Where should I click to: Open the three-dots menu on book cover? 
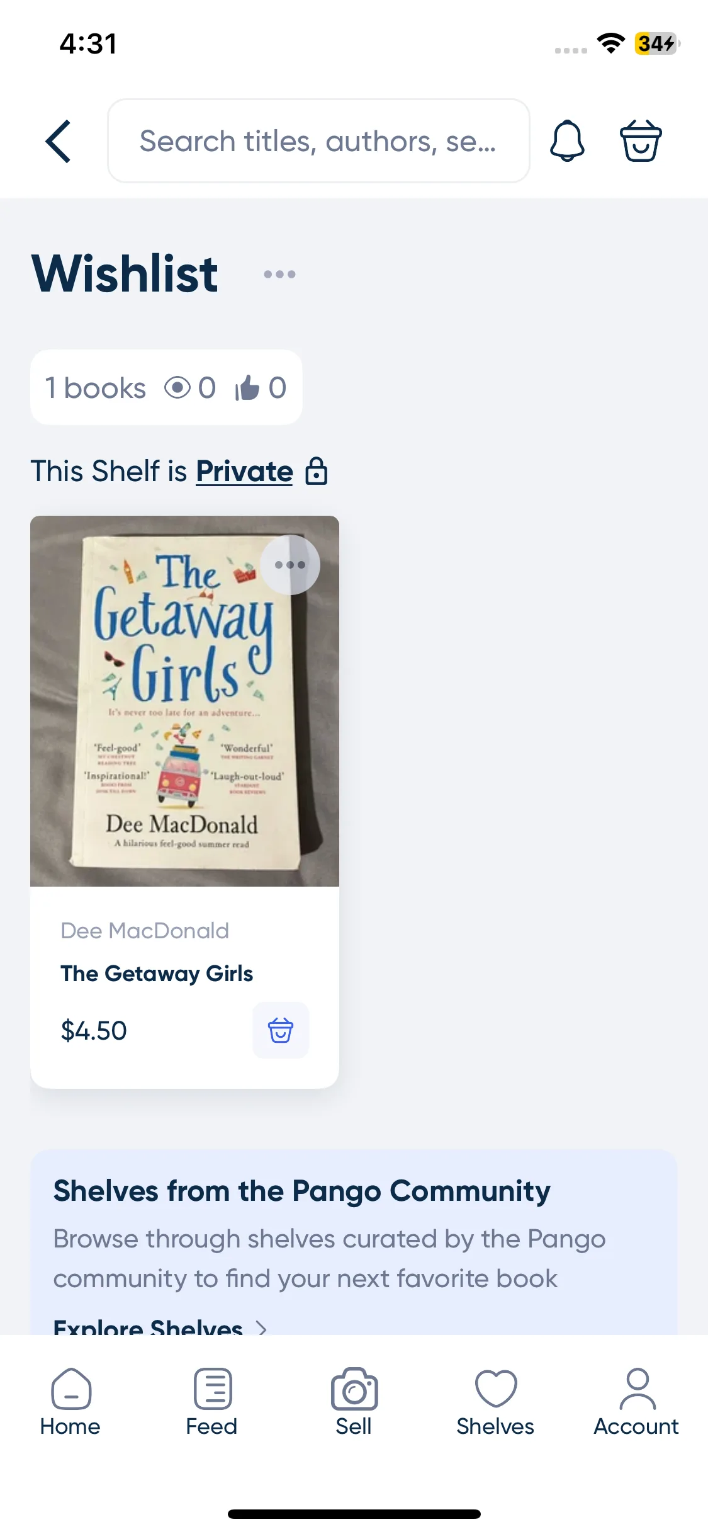[x=290, y=565]
